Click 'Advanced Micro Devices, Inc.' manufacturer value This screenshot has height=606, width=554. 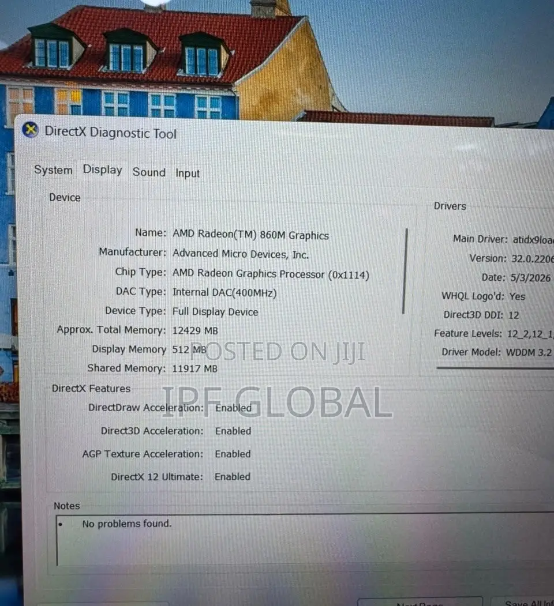pyautogui.click(x=241, y=254)
